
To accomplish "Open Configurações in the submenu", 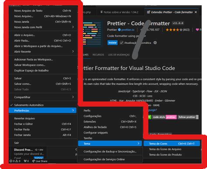I will click(x=110, y=116).
